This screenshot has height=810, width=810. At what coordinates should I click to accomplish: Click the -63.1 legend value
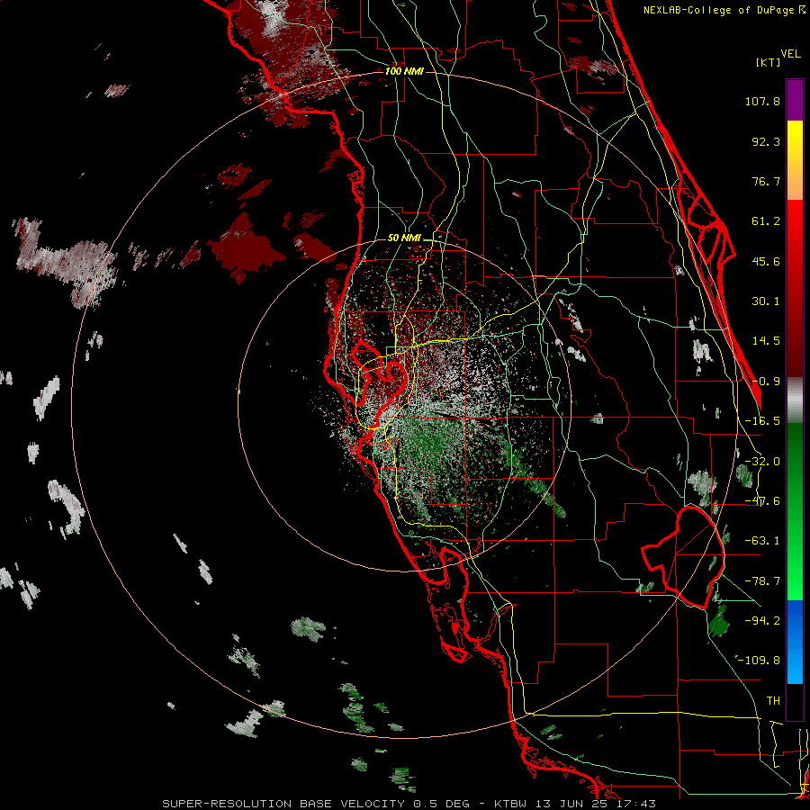pos(762,541)
